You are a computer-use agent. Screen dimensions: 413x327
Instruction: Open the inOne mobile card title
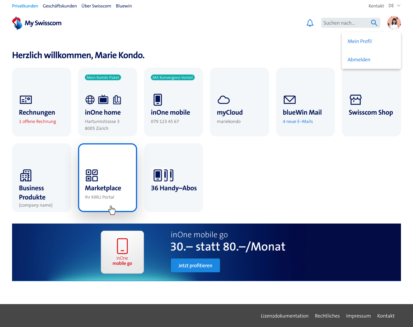pos(170,112)
